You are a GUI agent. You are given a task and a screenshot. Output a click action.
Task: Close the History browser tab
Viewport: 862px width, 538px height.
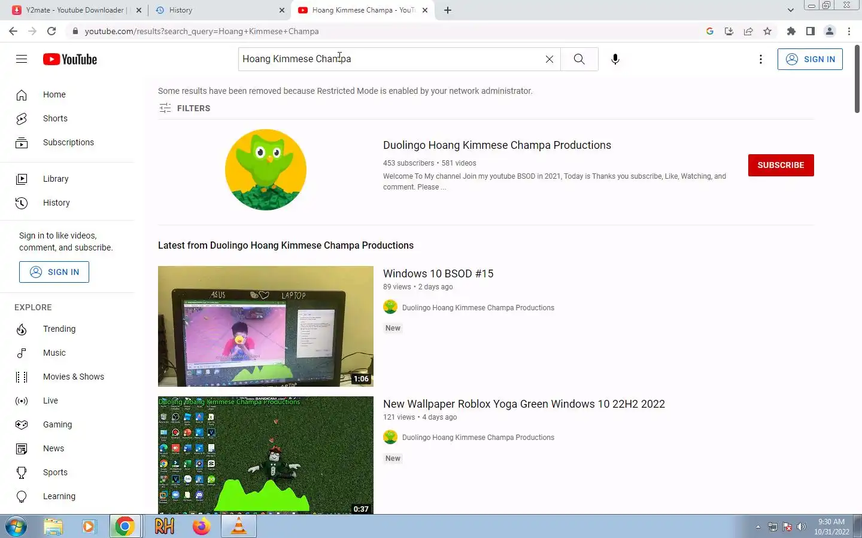(x=282, y=10)
